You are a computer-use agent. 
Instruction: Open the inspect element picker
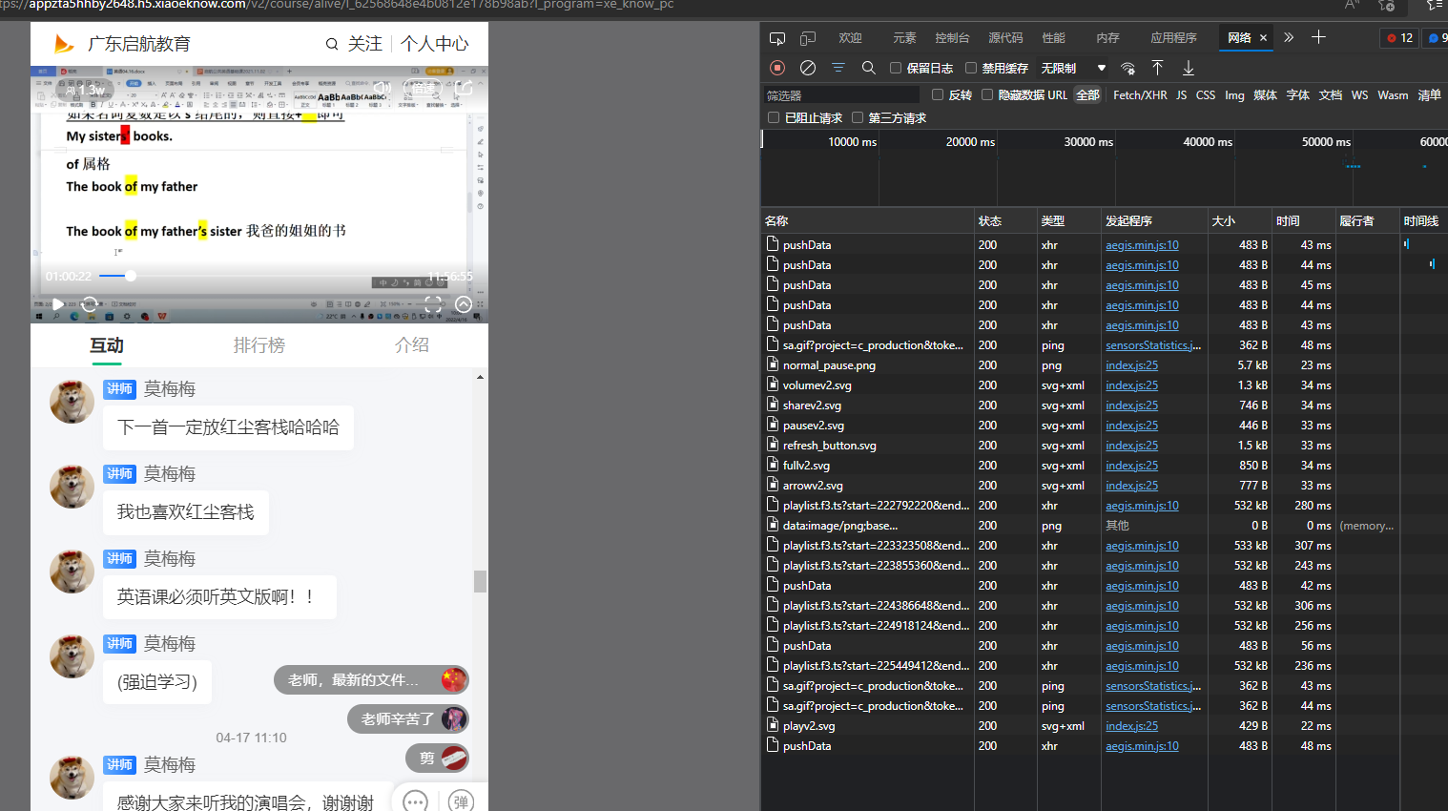tap(777, 38)
